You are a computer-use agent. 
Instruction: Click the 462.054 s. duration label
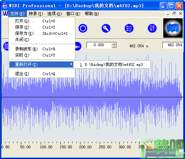(139, 46)
